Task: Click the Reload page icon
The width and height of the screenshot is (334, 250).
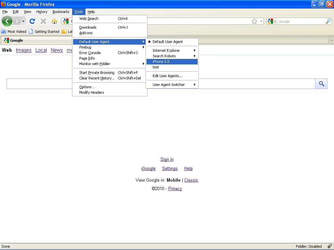Action: click(32, 21)
